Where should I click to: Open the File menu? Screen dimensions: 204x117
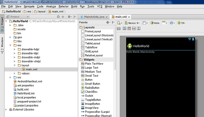point(3,6)
